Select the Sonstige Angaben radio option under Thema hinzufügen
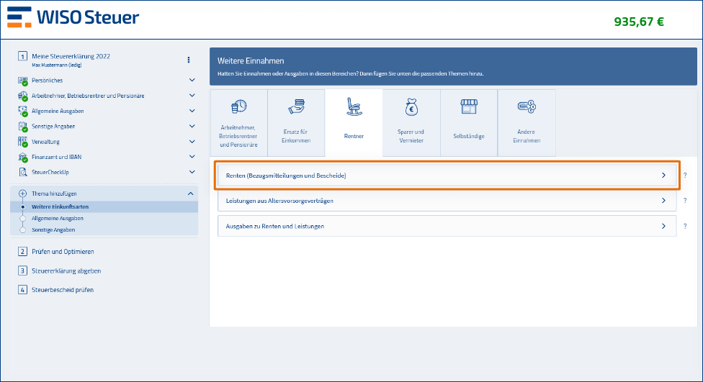The width and height of the screenshot is (703, 382). (x=23, y=229)
